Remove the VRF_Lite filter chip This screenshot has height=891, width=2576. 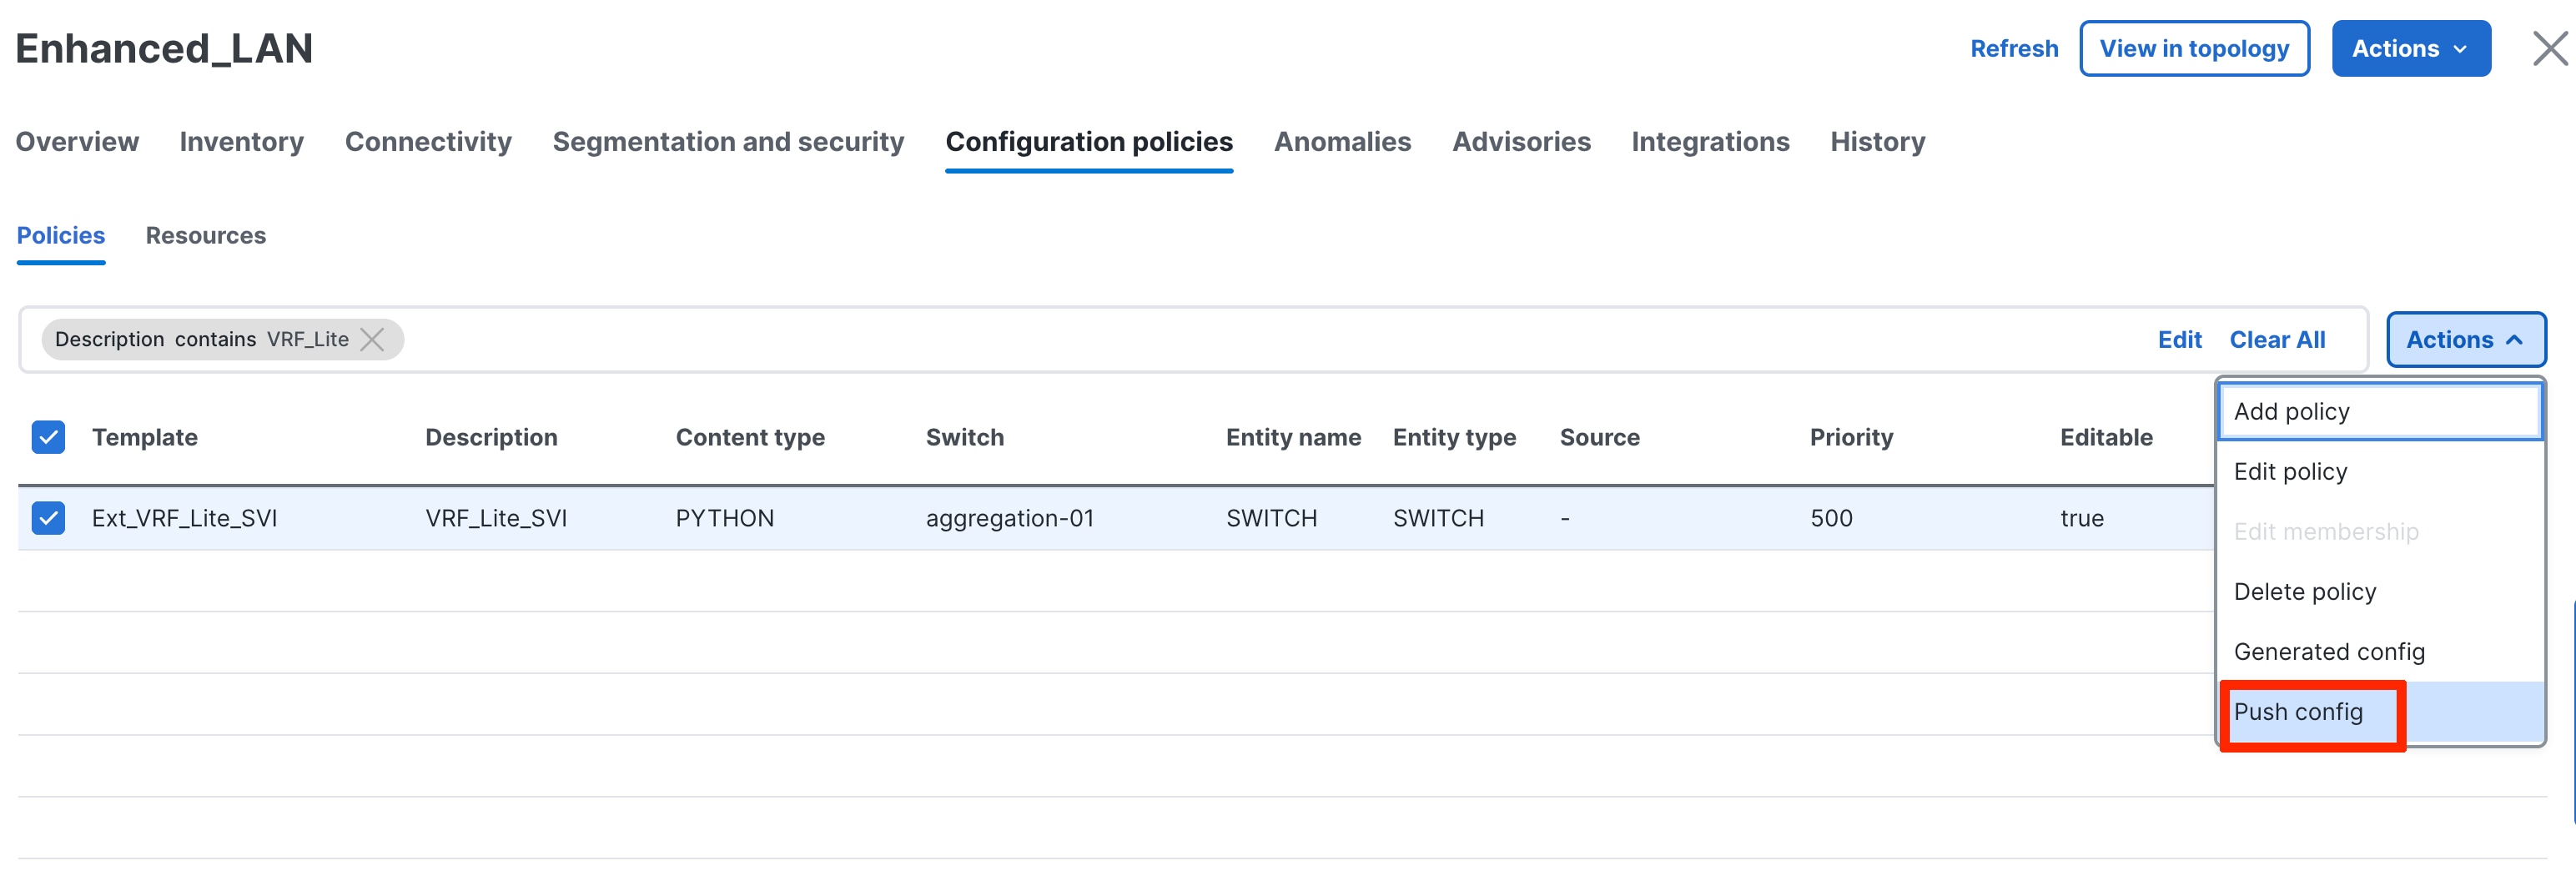[372, 339]
